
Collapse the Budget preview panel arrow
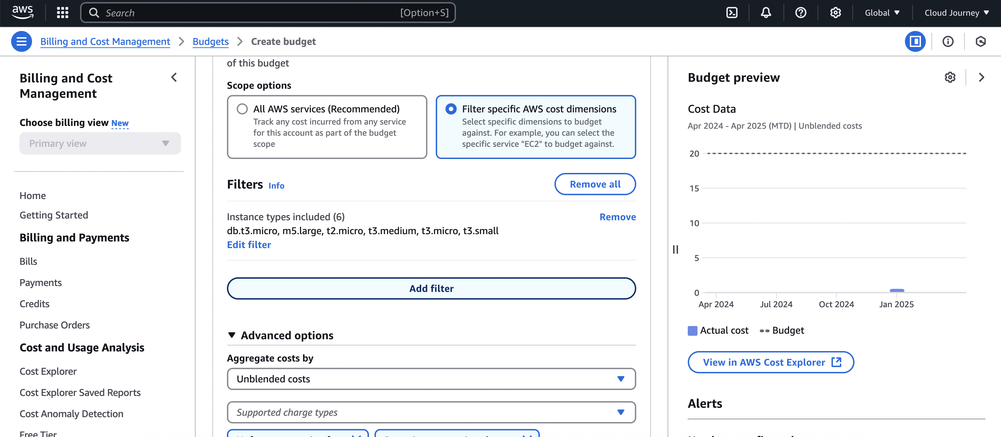[981, 77]
